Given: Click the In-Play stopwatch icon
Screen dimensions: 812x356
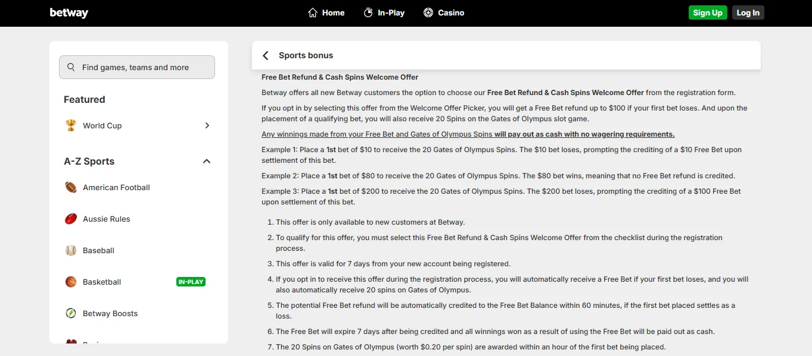Looking at the screenshot, I should (368, 12).
